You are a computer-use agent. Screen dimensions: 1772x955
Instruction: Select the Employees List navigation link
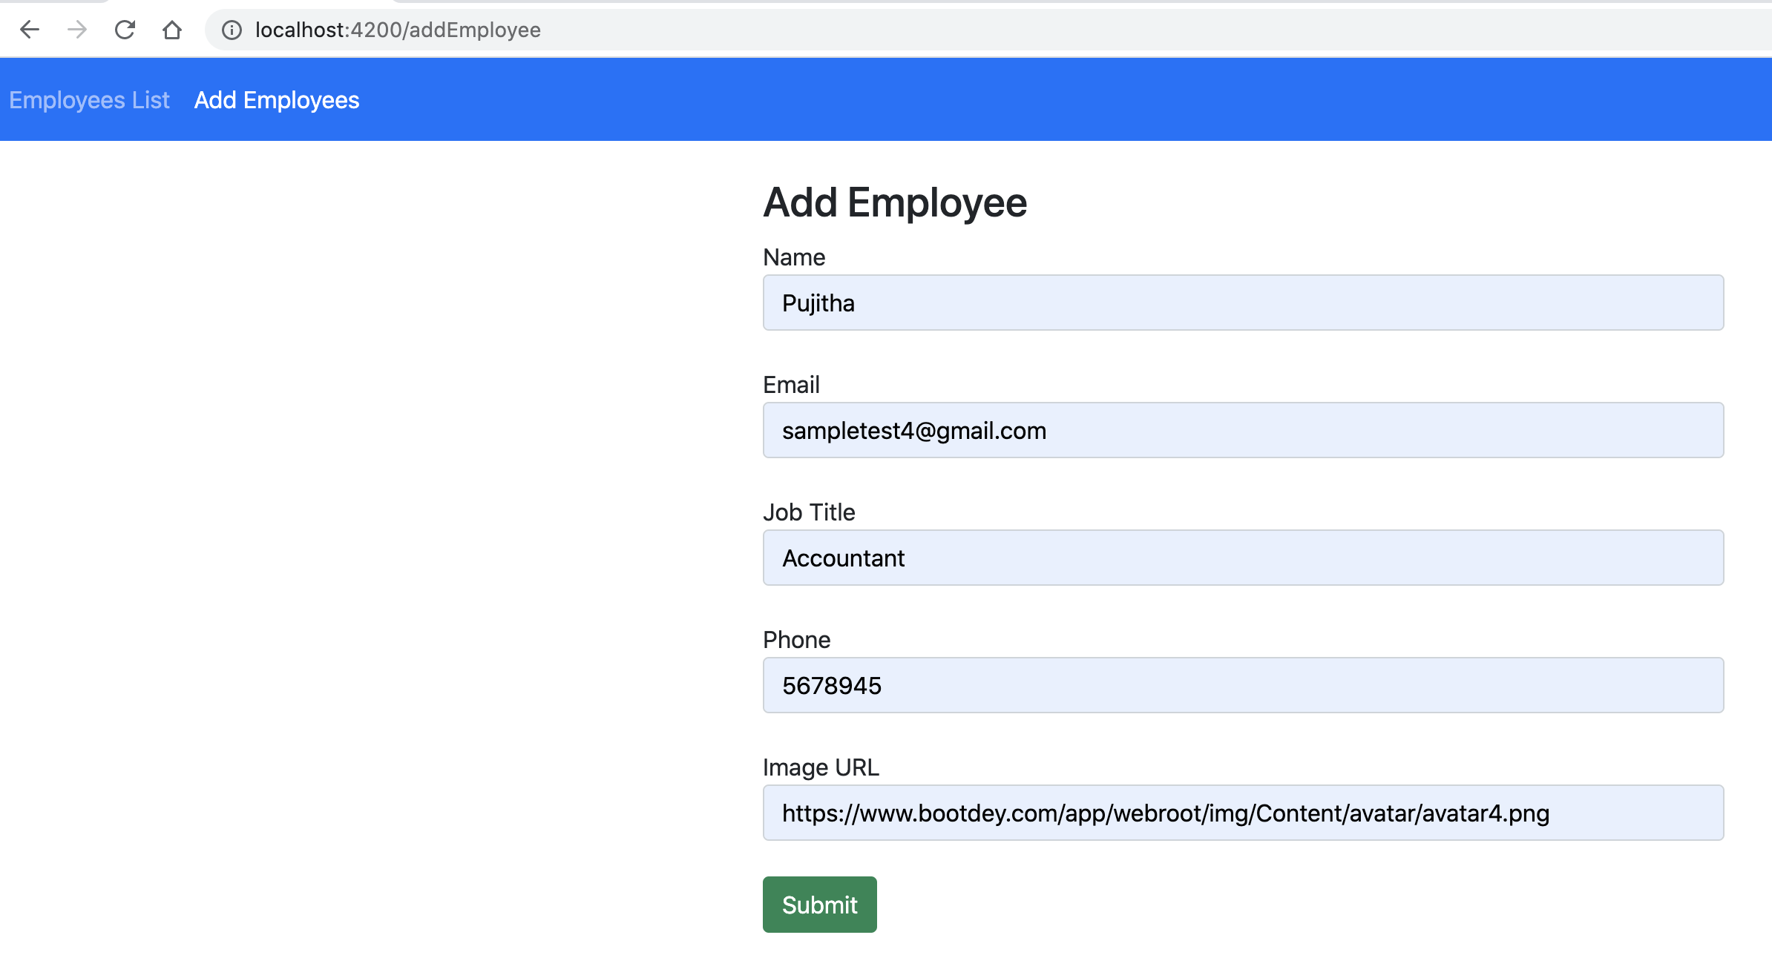point(89,99)
